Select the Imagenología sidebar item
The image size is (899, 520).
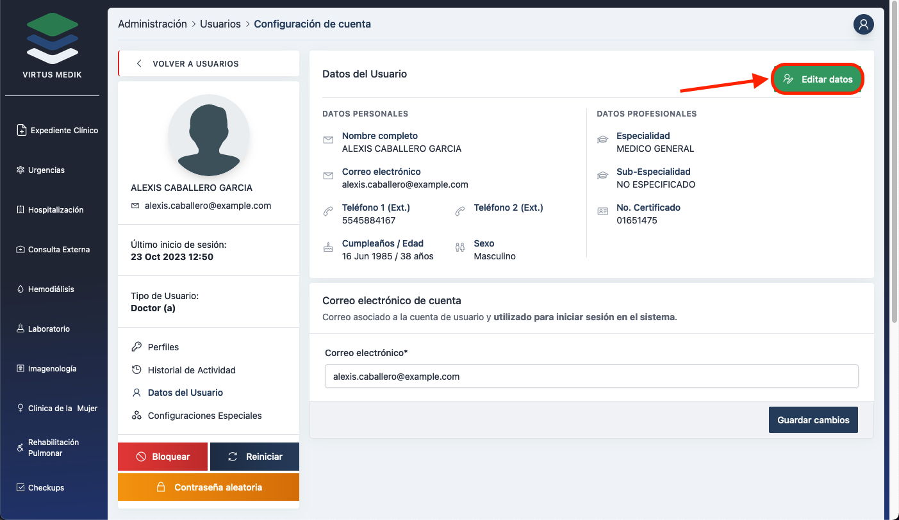52,369
